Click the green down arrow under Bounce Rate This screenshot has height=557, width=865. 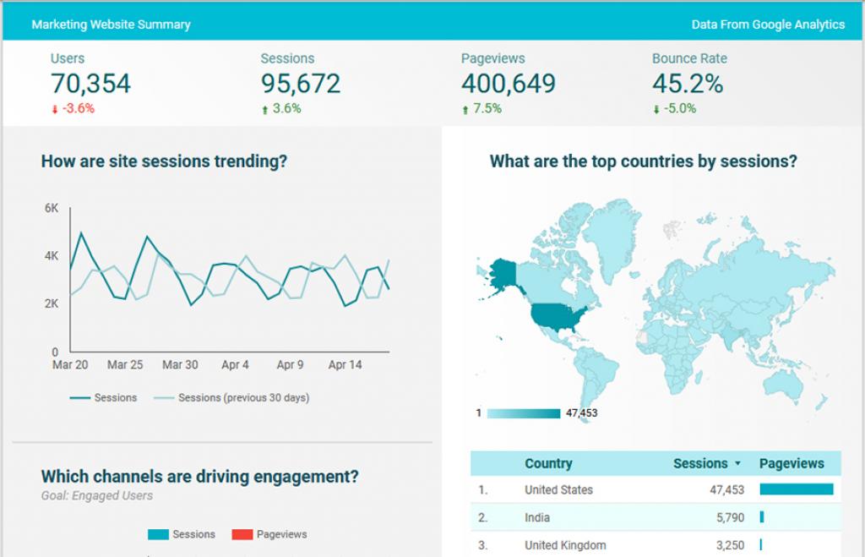(656, 109)
